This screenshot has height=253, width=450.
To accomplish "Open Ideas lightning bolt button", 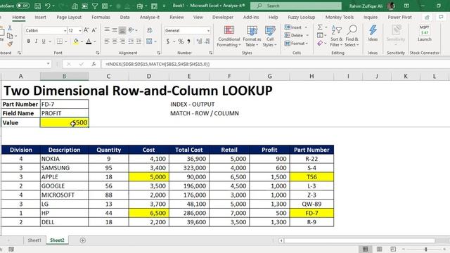I will click(x=373, y=33).
